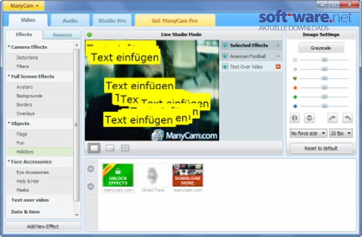
Task: Select the Holidays objects category
Action: [x=40, y=152]
